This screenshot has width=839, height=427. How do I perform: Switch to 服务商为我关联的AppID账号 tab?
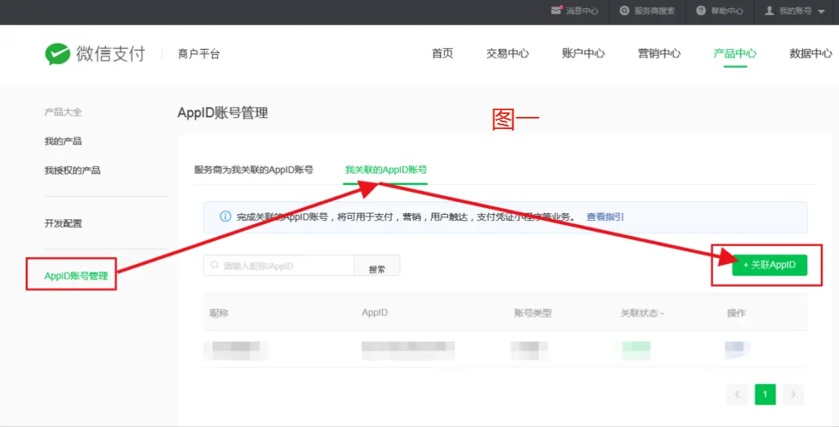253,170
